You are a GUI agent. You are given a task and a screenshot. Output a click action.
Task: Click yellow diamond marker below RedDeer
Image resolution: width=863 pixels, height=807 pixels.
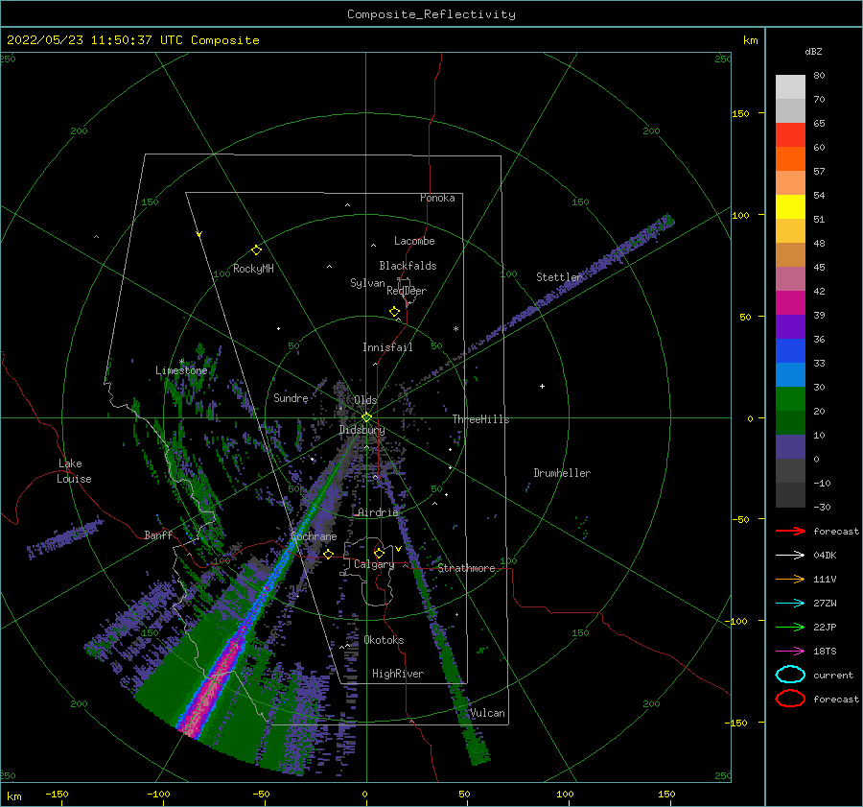394,312
